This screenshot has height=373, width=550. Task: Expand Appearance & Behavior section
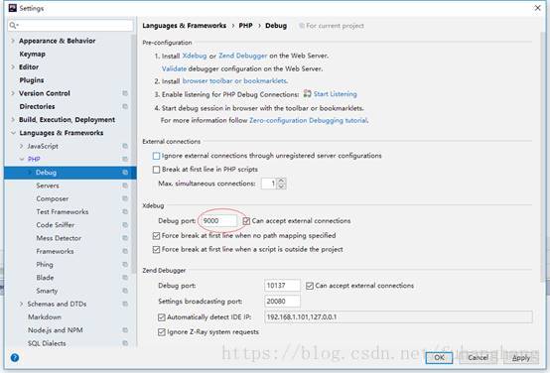(13, 41)
